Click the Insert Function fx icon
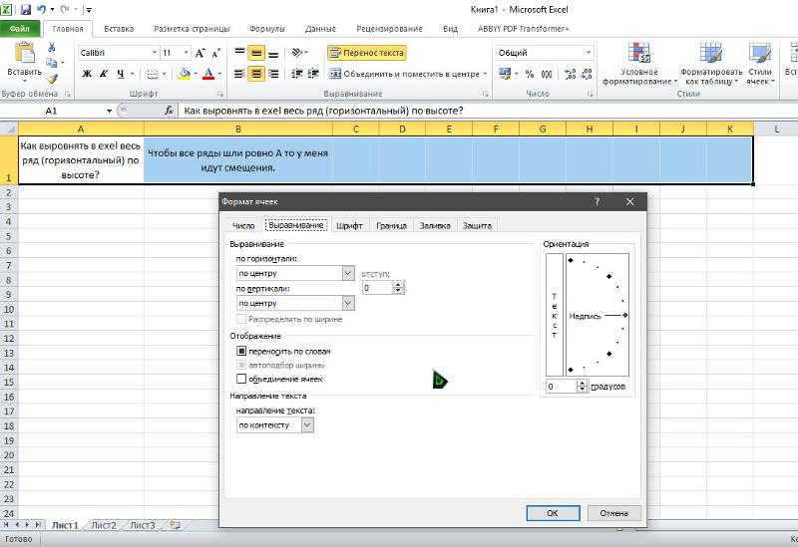798x547 pixels. [x=169, y=111]
